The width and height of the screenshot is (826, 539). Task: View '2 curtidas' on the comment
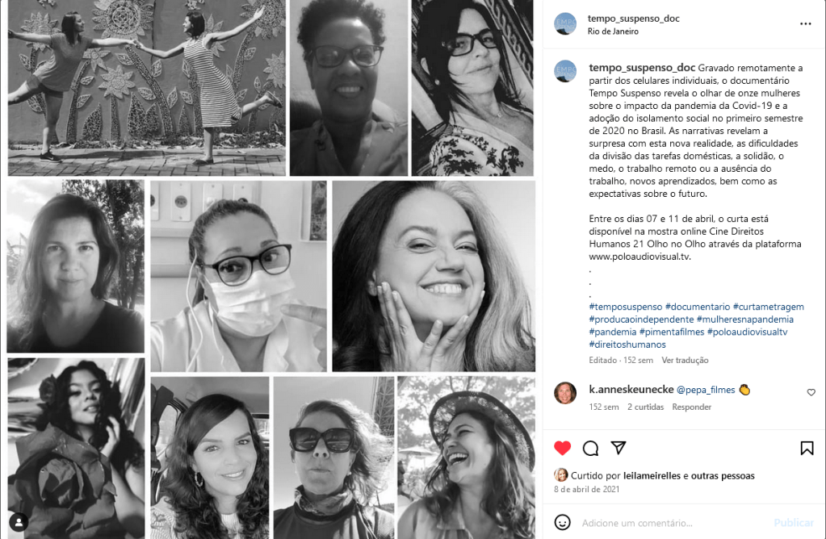click(x=645, y=407)
